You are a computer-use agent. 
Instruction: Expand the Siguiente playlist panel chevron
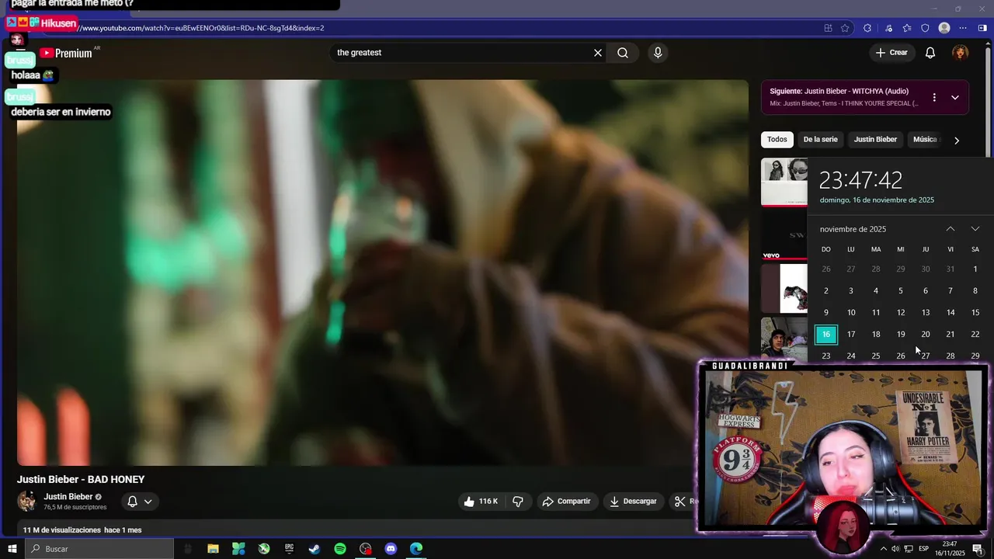pos(955,98)
